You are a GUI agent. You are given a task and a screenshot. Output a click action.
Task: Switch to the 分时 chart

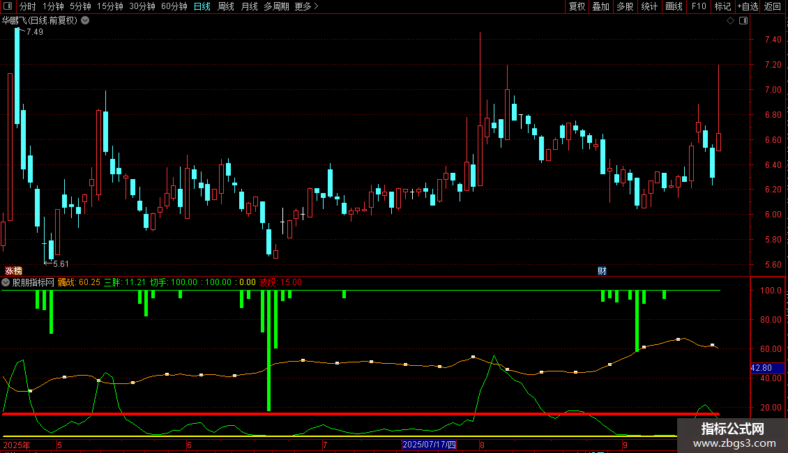(x=28, y=6)
